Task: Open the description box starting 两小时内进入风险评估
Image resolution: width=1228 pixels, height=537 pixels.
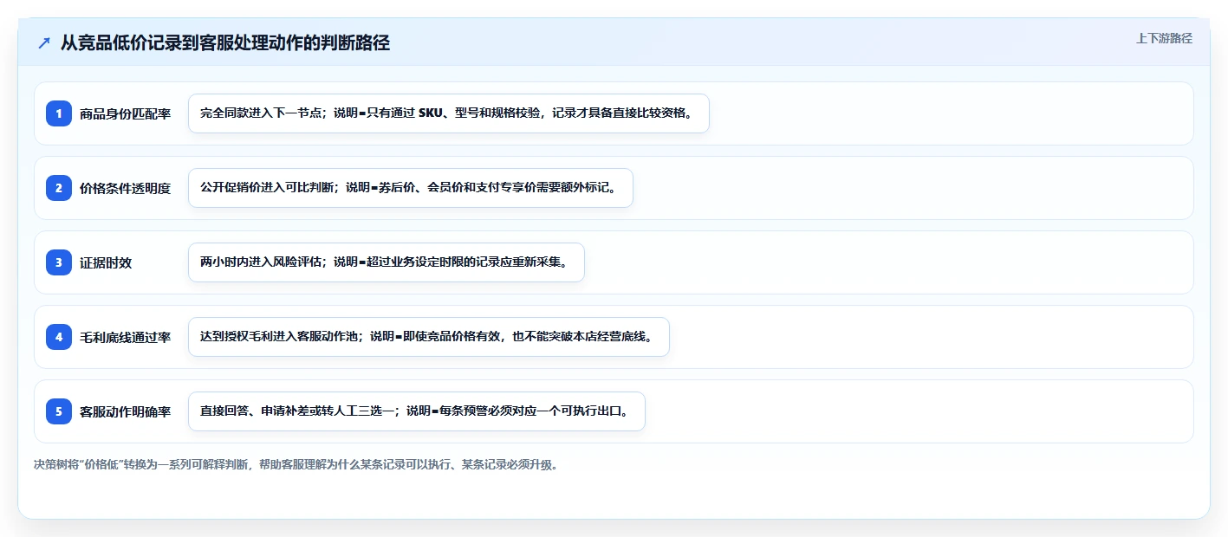Action: (x=387, y=262)
